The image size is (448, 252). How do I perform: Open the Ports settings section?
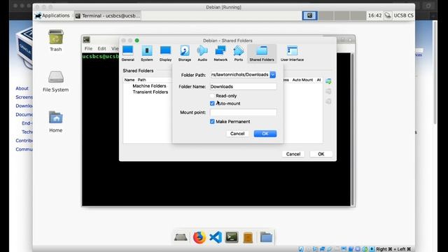pyautogui.click(x=239, y=53)
